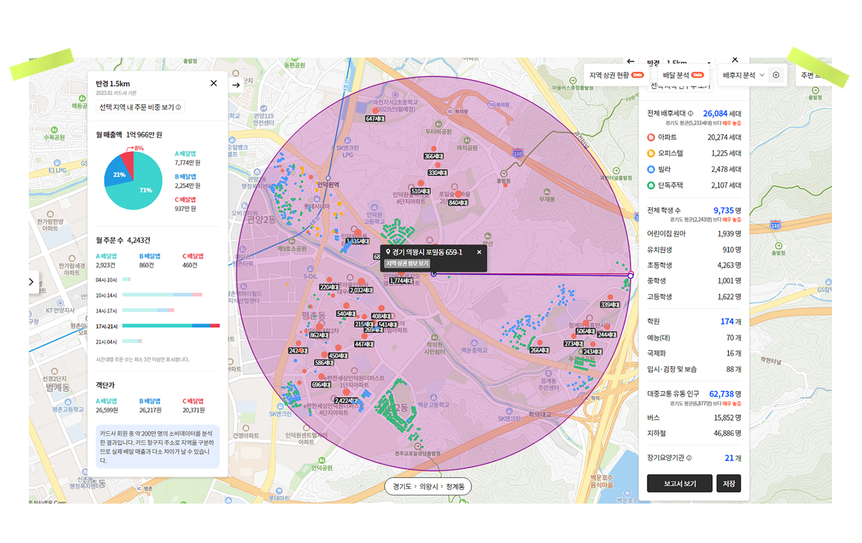This screenshot has width=862, height=543.
Task: Click the 지하철 46,886 명 row
Action: coord(694,434)
